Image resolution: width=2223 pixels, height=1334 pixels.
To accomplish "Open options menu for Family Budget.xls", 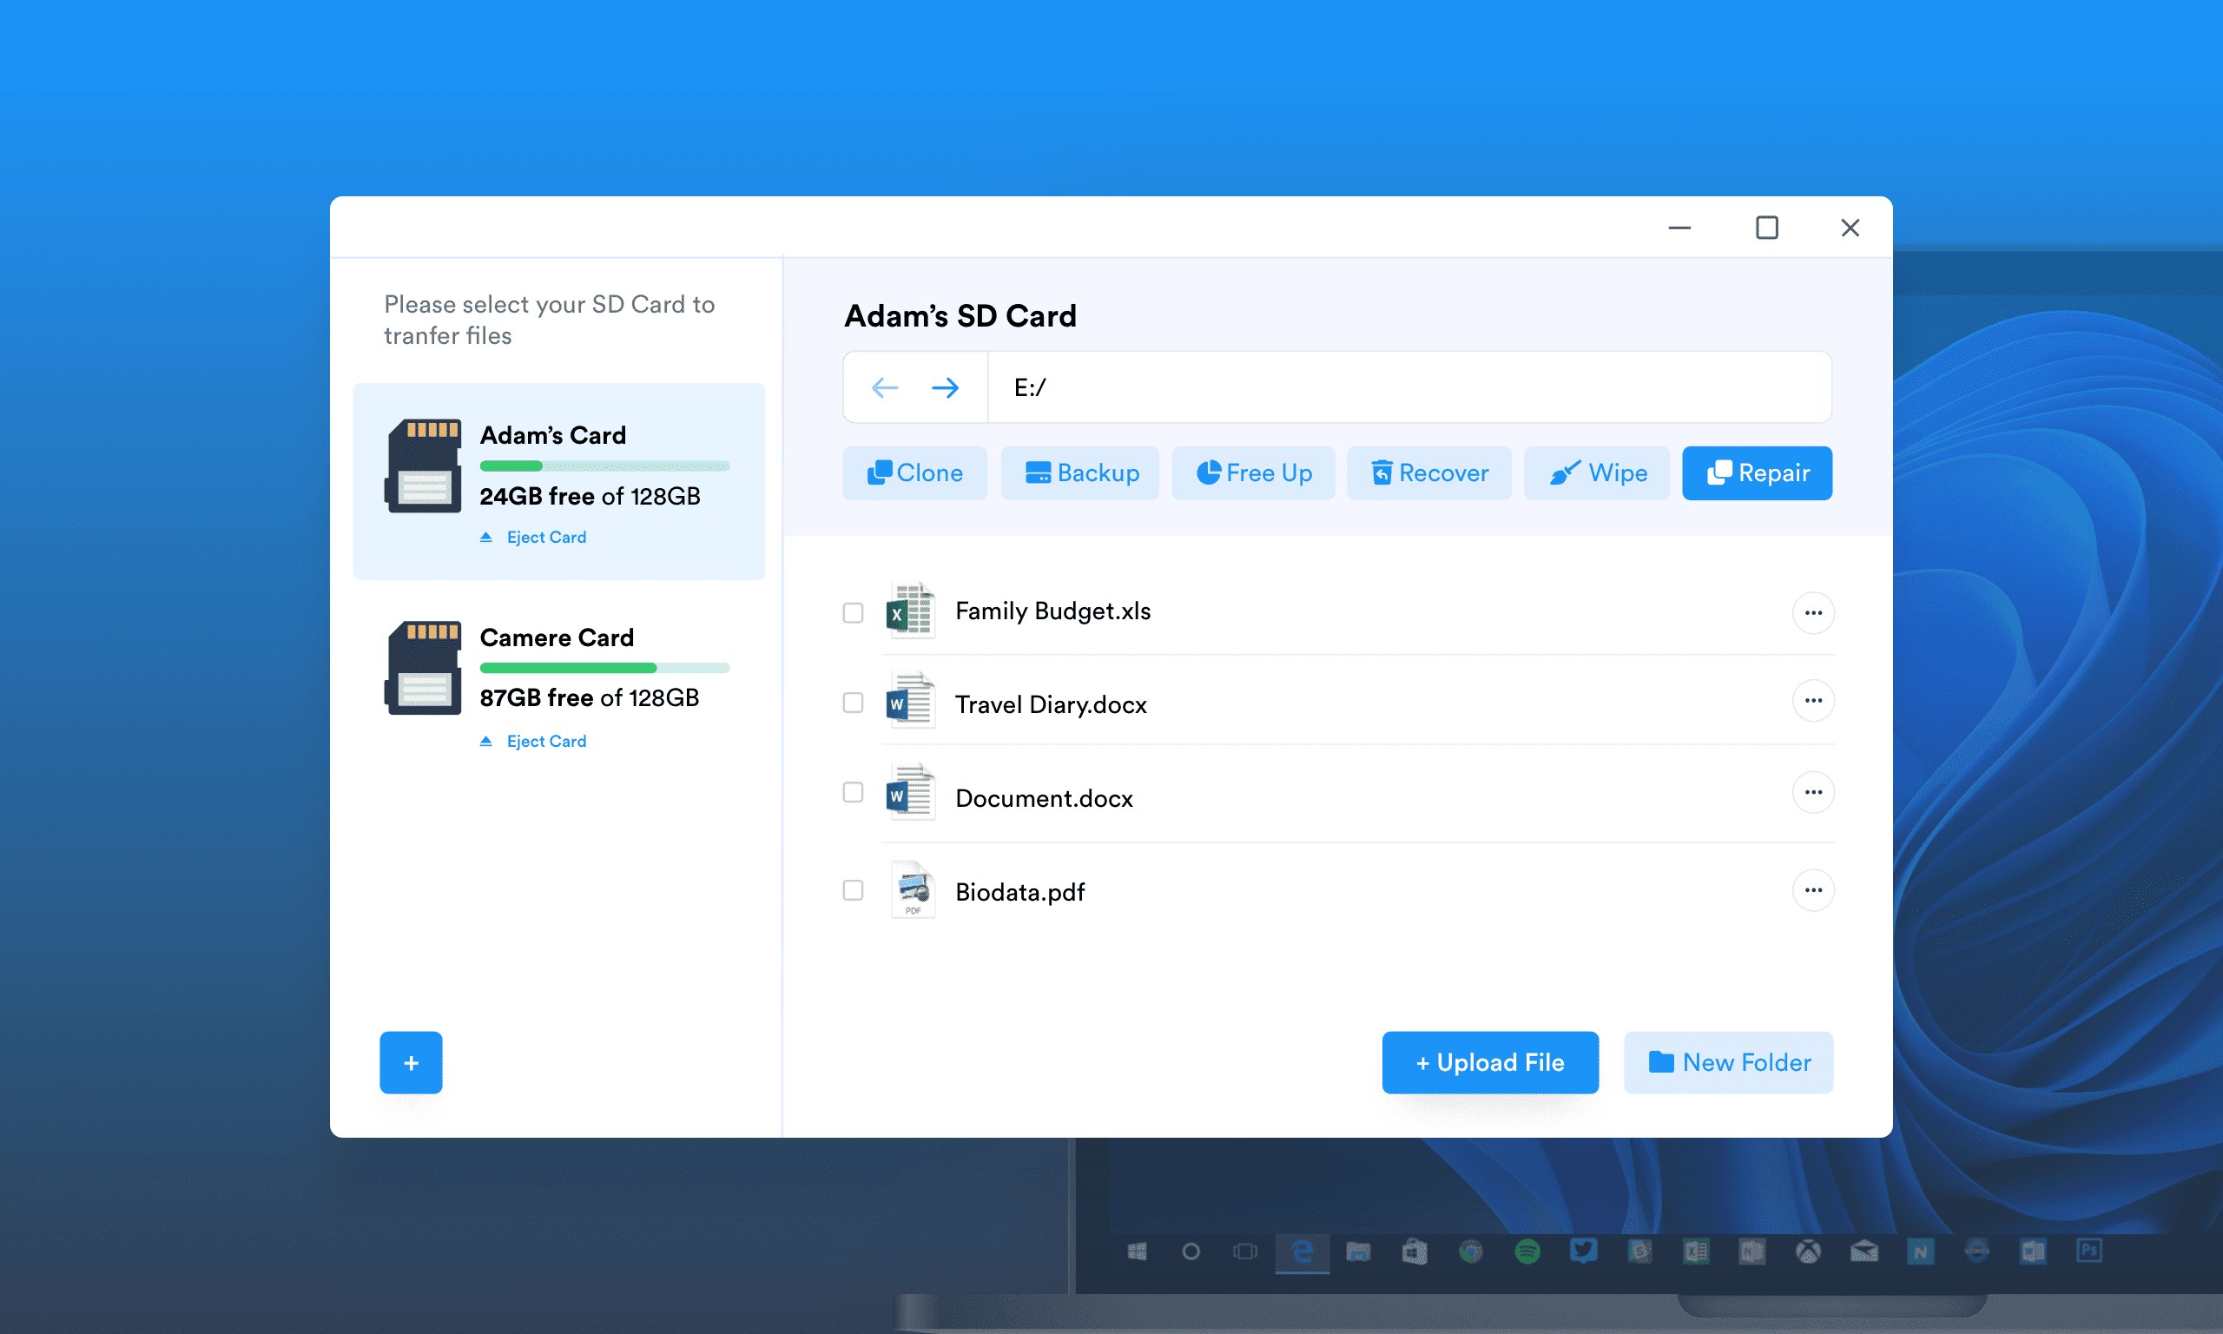I will (x=1813, y=612).
